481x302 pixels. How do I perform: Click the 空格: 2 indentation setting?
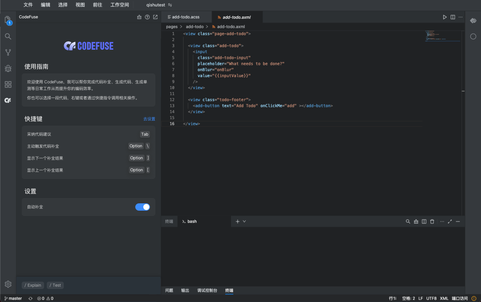(x=409, y=298)
